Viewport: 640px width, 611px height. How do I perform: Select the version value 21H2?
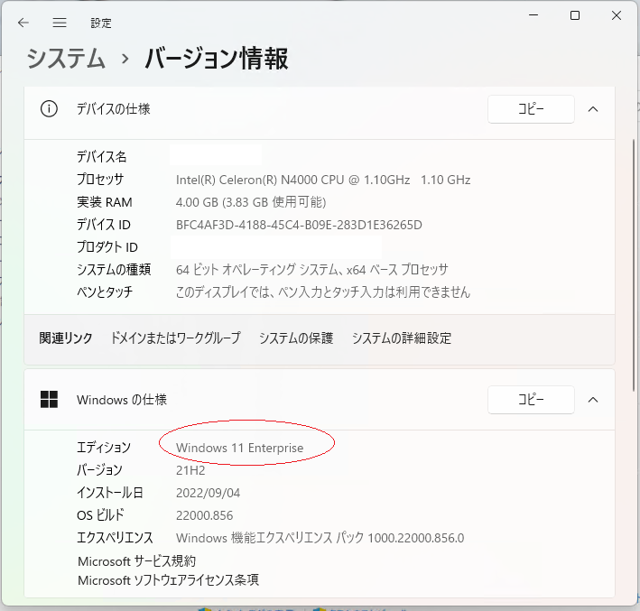(x=190, y=470)
